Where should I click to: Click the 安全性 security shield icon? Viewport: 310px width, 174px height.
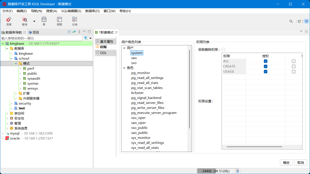pos(11,118)
